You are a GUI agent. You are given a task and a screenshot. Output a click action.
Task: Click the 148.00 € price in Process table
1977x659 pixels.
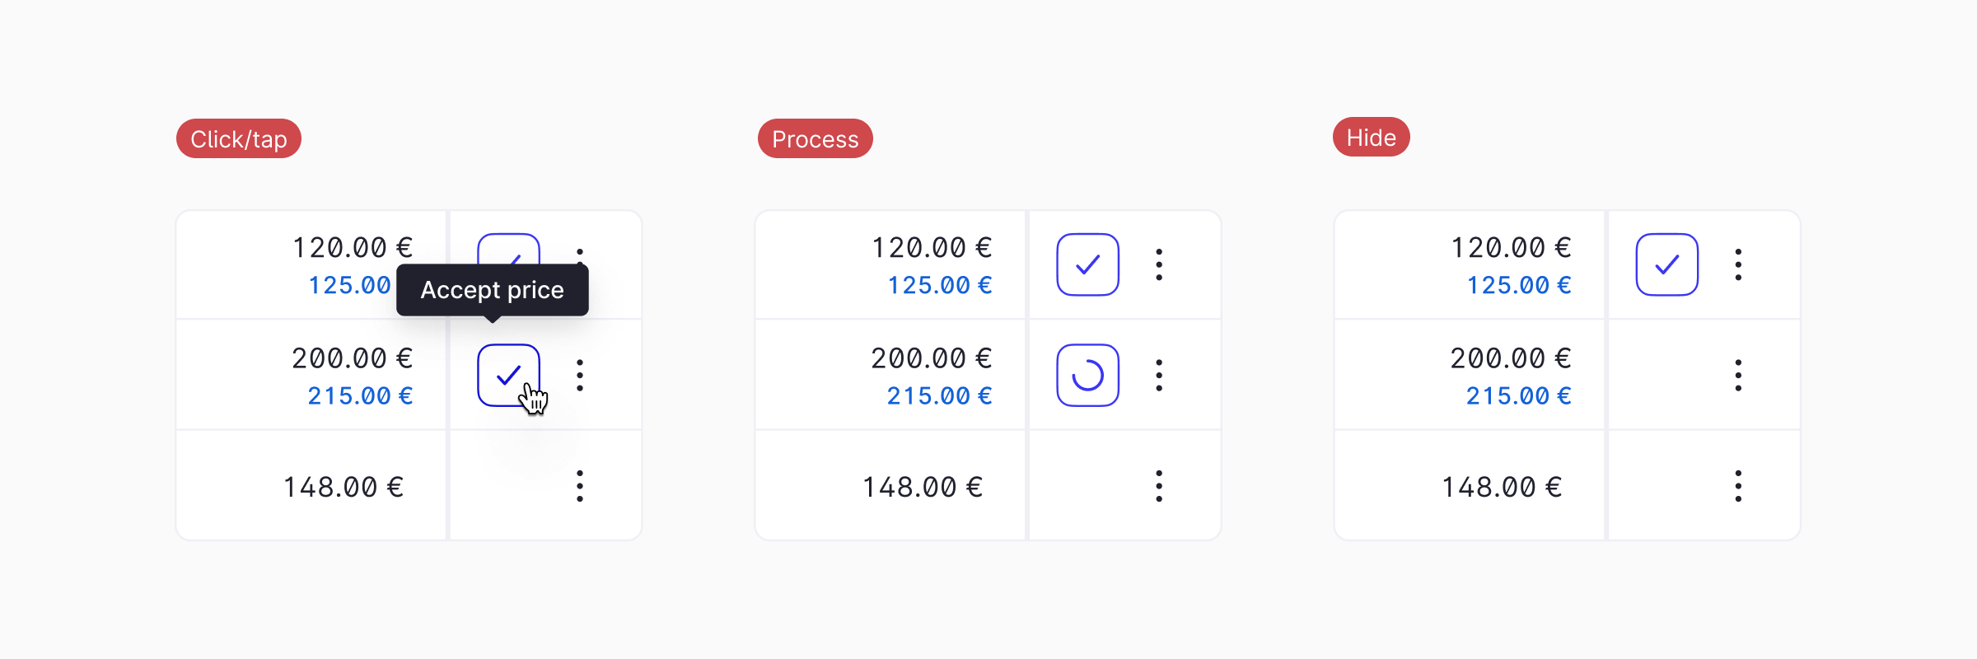tap(922, 487)
